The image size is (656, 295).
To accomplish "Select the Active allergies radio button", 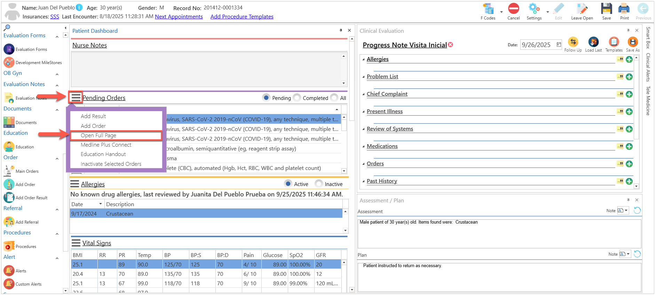I will 288,184.
